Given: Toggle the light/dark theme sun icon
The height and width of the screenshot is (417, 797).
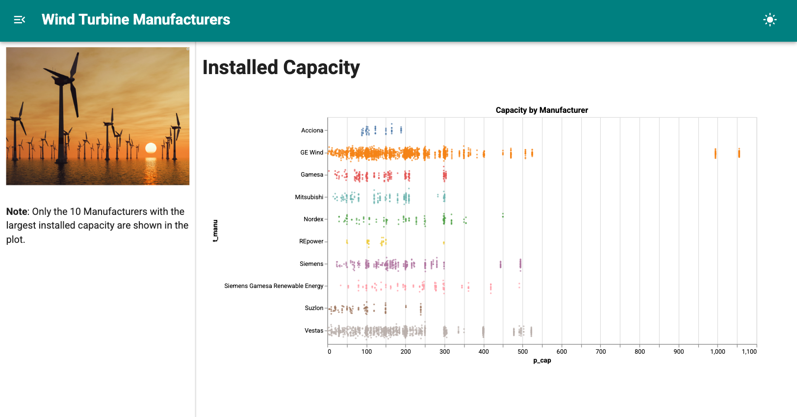Looking at the screenshot, I should click(x=770, y=20).
